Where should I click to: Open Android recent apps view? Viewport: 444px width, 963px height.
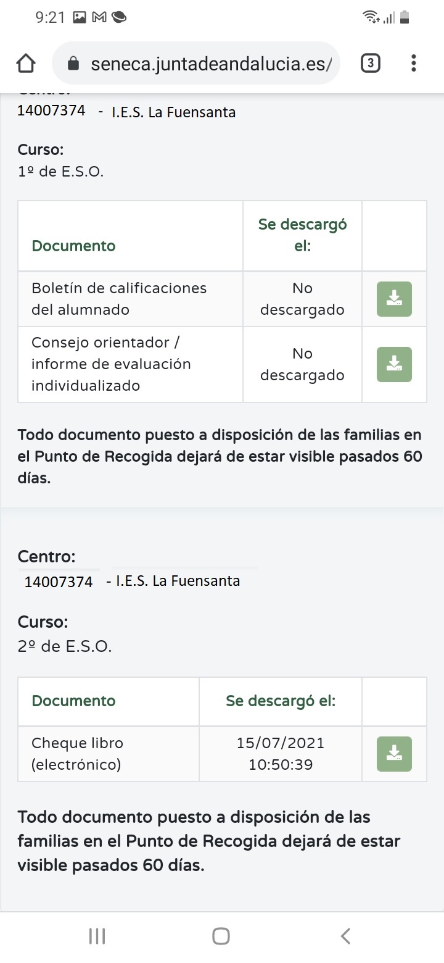click(97, 936)
